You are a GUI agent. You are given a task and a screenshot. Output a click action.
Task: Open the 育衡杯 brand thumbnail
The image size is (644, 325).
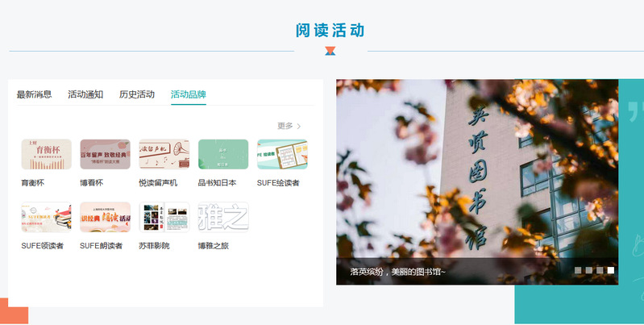[x=46, y=154]
